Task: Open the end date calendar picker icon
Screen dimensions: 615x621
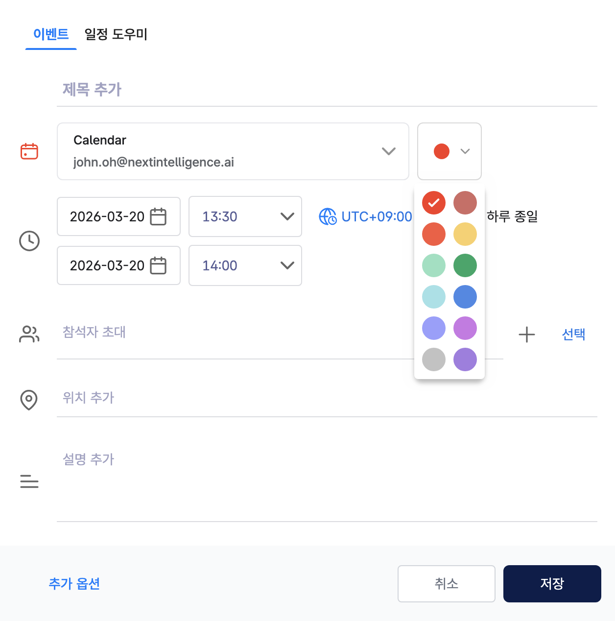Action: tap(158, 265)
